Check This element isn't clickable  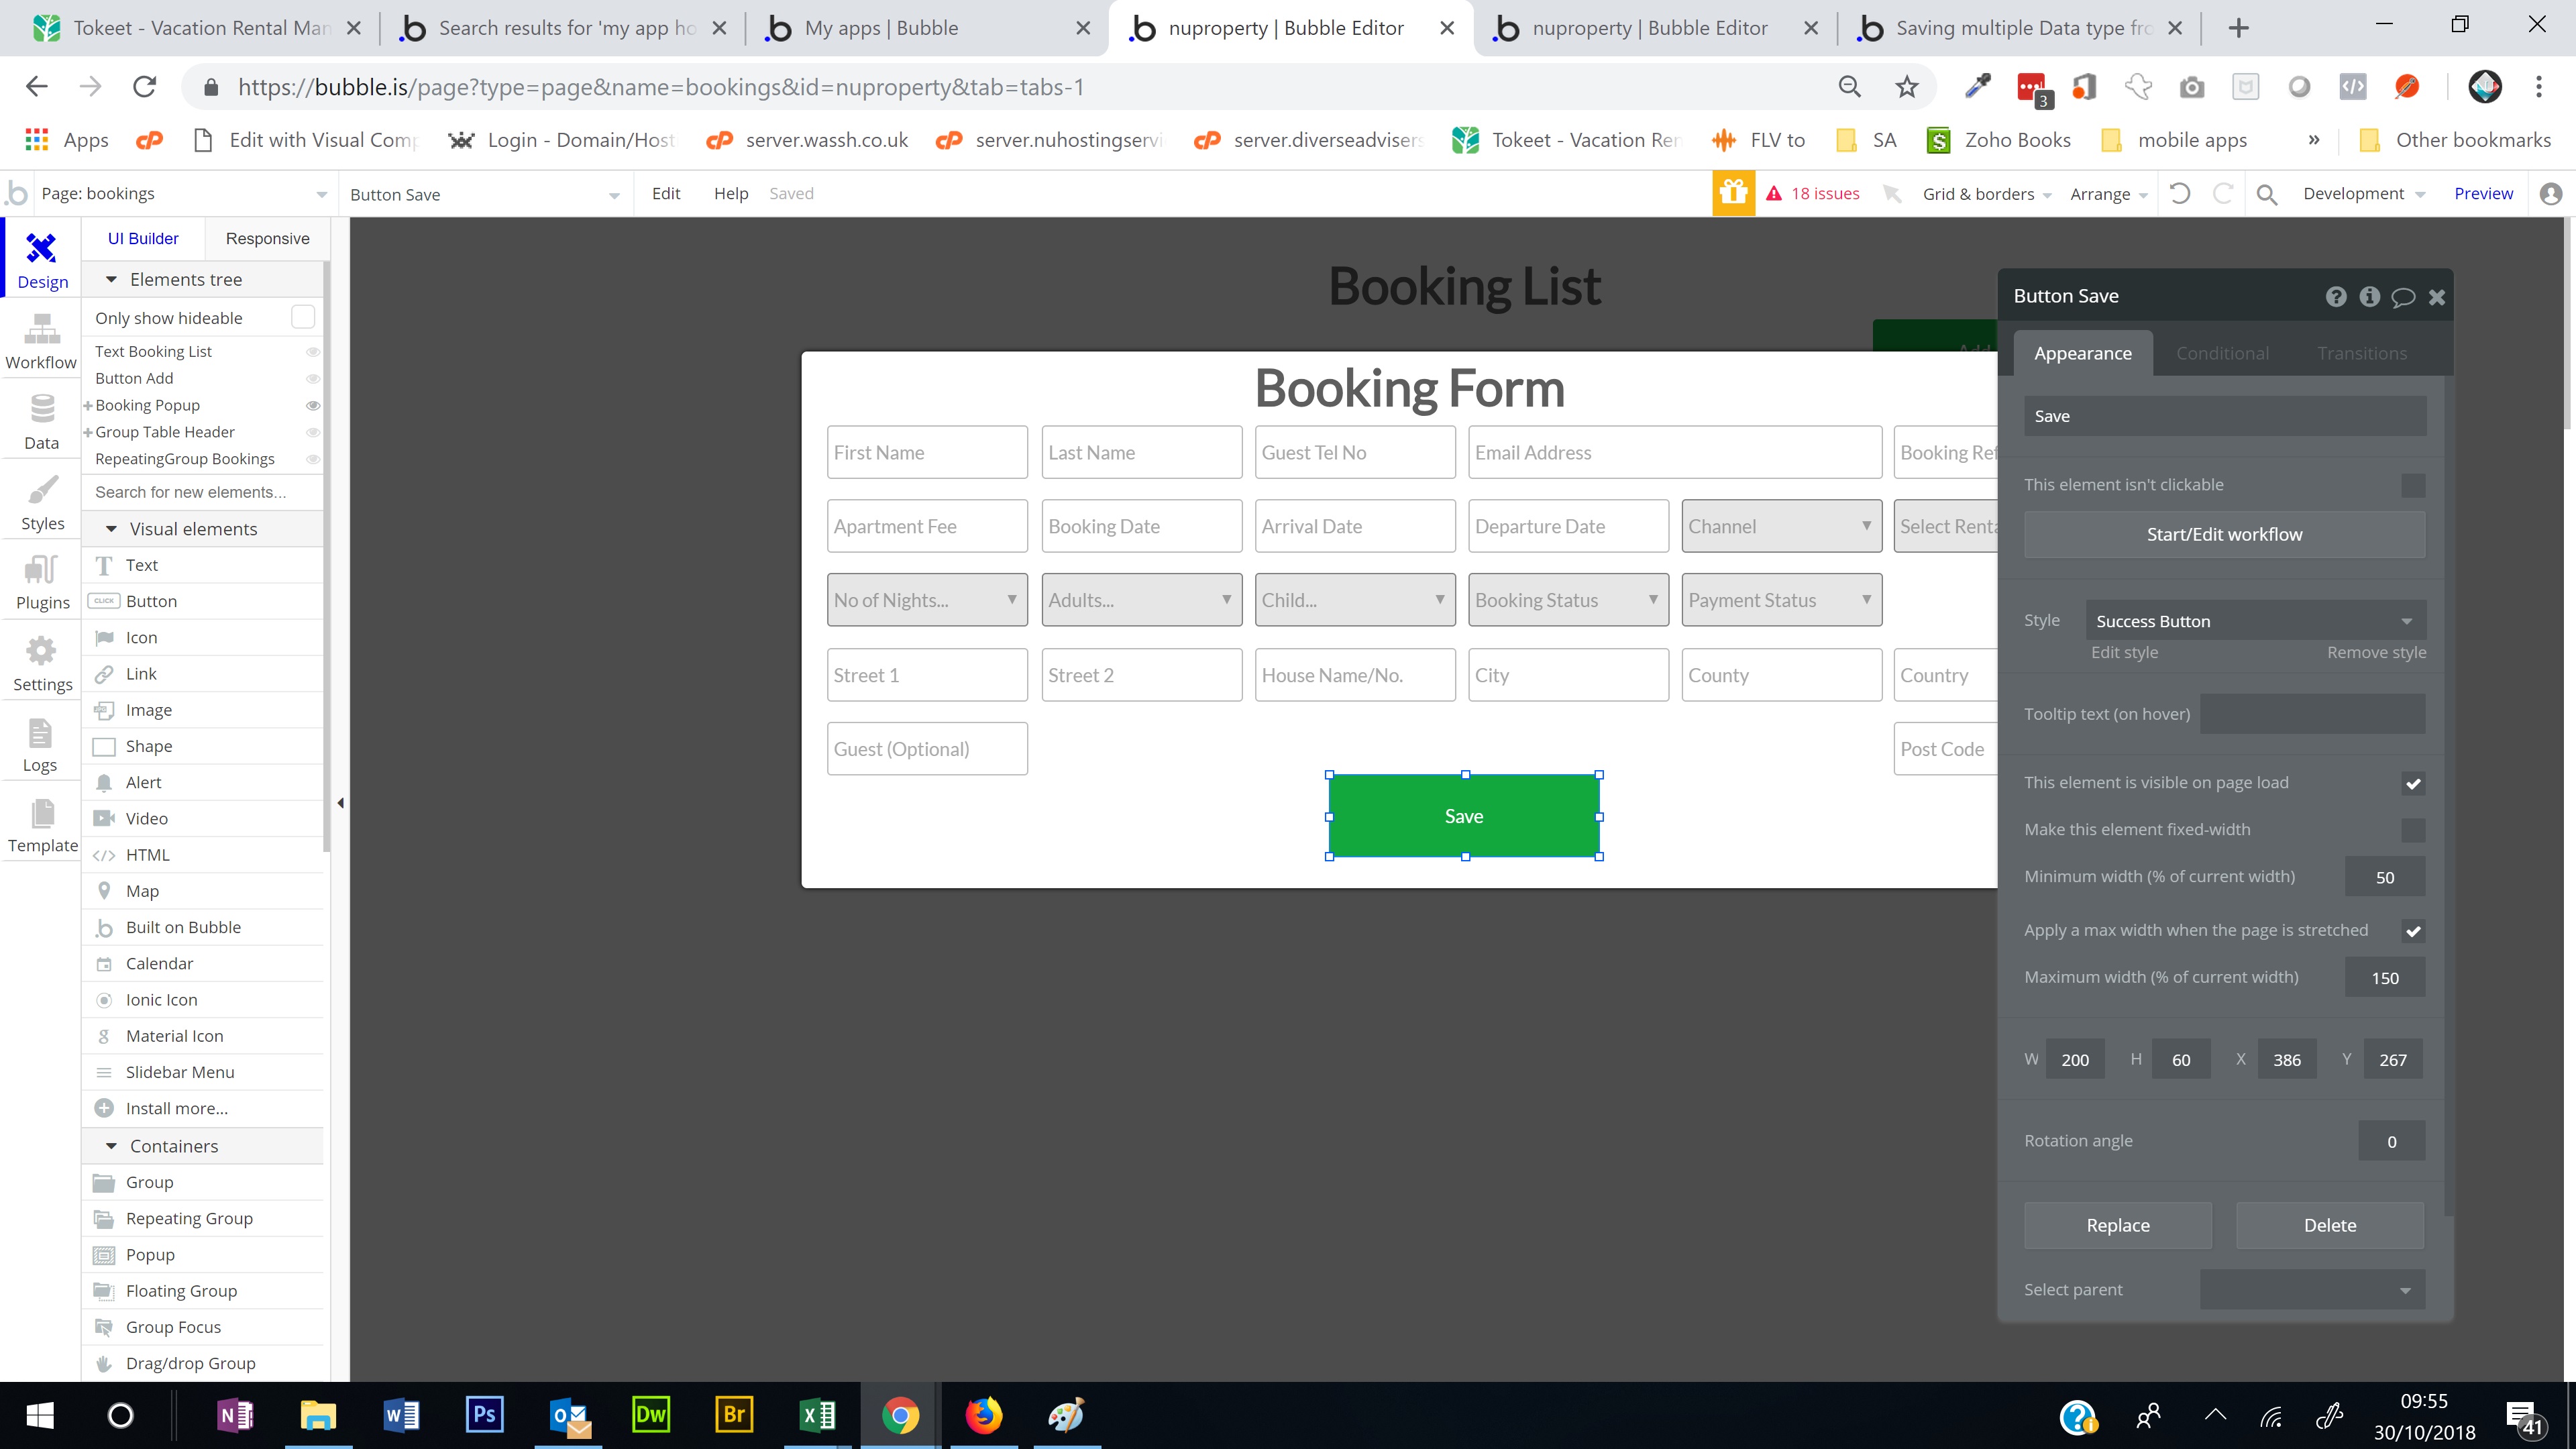pyautogui.click(x=2412, y=485)
